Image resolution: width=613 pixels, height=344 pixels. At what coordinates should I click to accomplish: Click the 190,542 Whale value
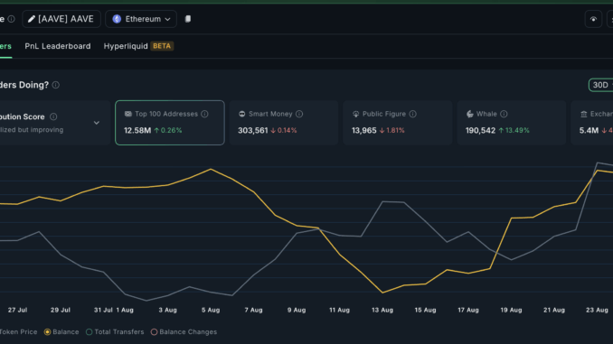pyautogui.click(x=480, y=130)
